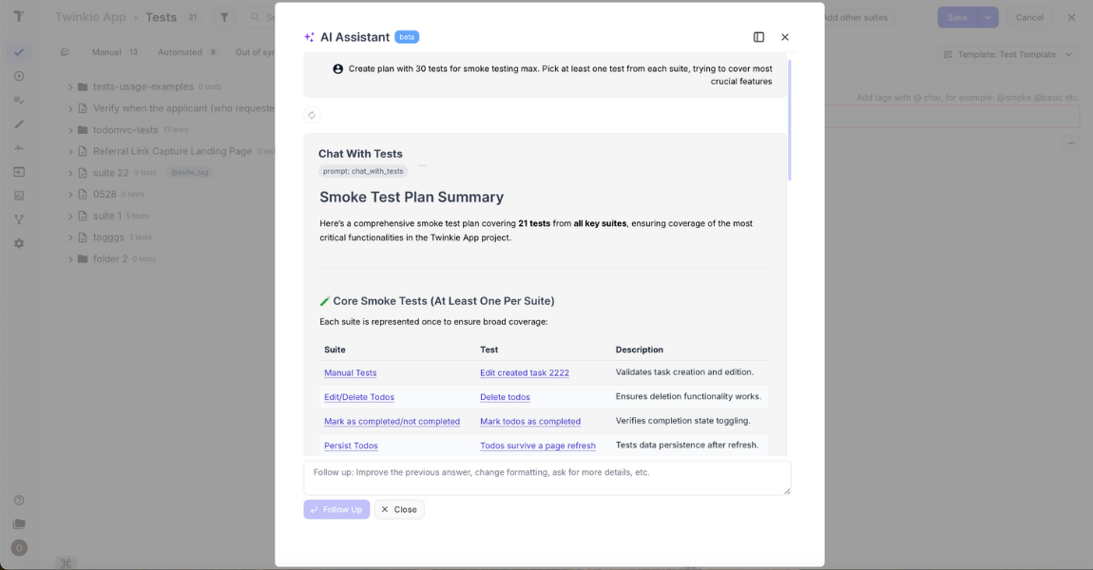Open the Save button dropdown arrow
This screenshot has width=1093, height=570.
click(988, 16)
